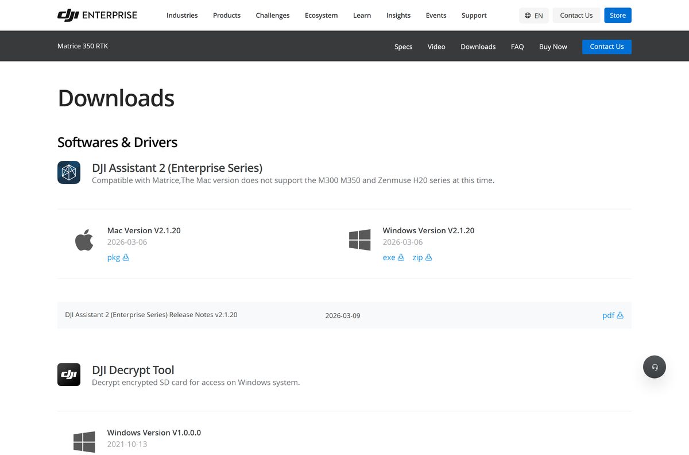
Task: Go to the Video section
Action: coord(436,47)
